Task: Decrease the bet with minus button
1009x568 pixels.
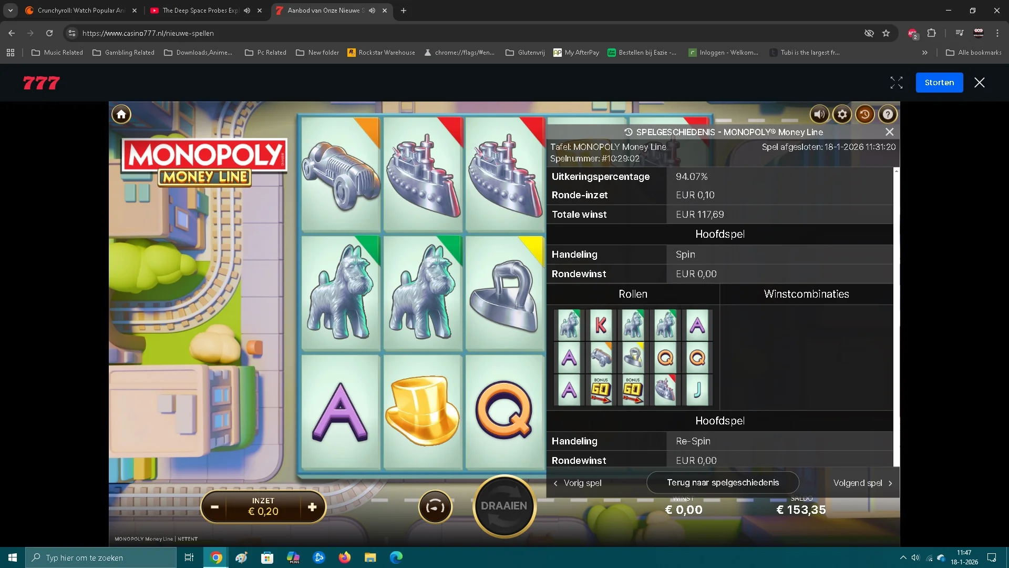Action: 214,507
